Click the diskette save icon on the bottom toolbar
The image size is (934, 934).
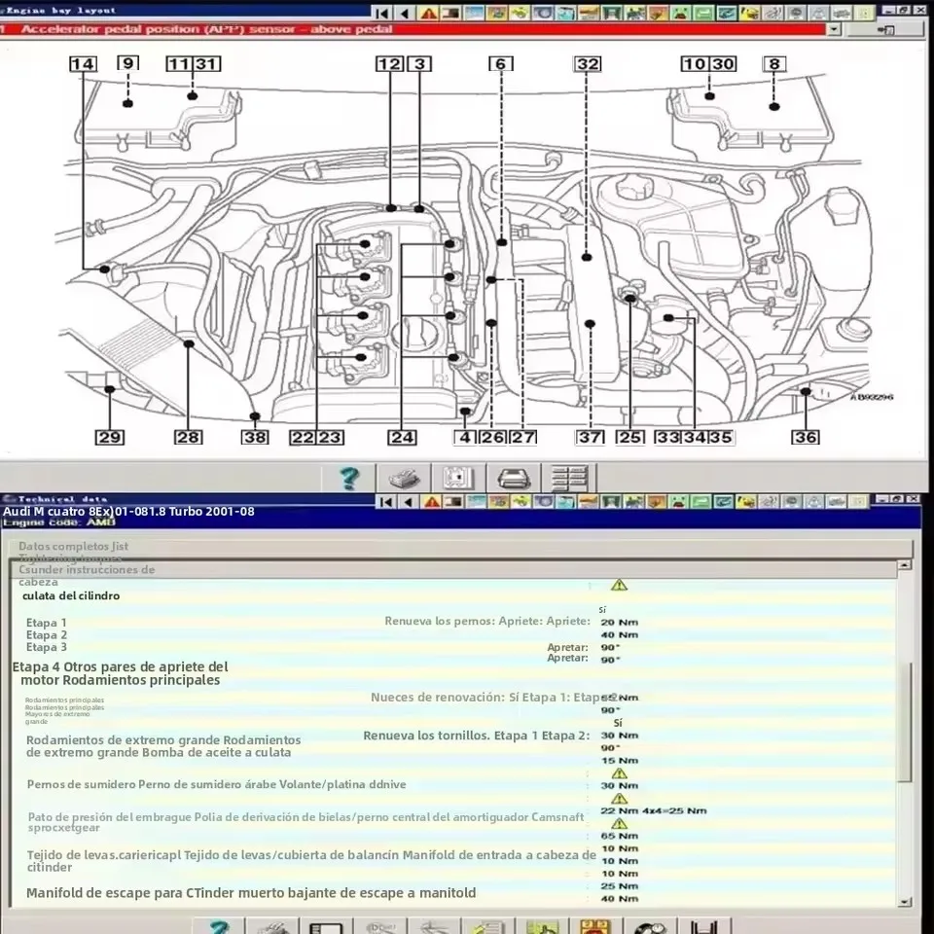(x=325, y=925)
